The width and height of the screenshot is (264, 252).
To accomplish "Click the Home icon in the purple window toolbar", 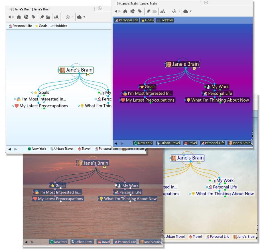I will pyautogui.click(x=125, y=11).
